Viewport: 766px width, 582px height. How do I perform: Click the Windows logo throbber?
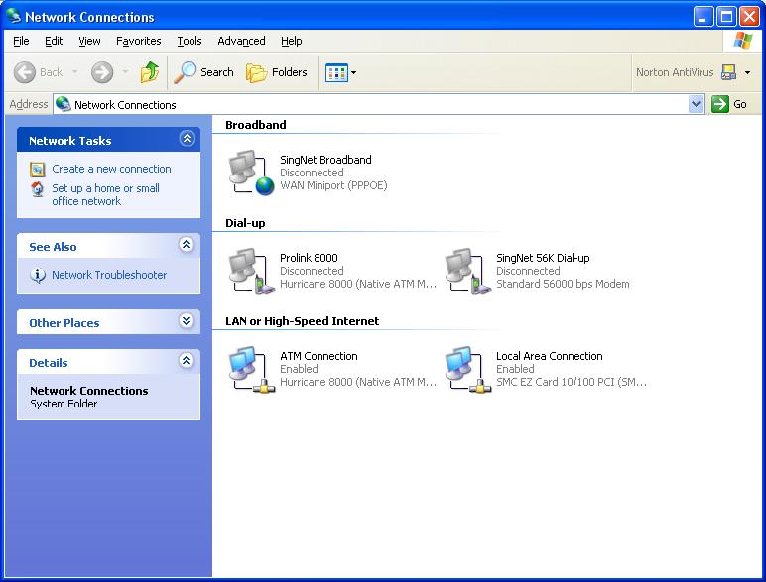tap(742, 41)
